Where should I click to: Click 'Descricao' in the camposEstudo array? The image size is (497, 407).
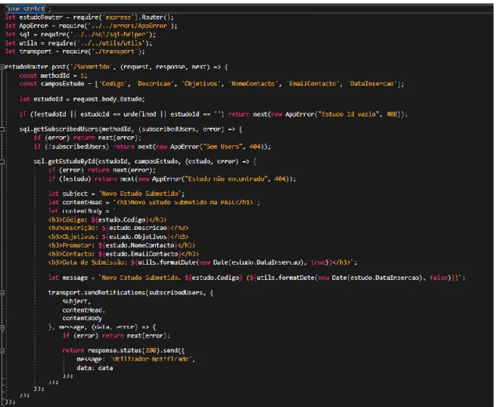pos(155,84)
